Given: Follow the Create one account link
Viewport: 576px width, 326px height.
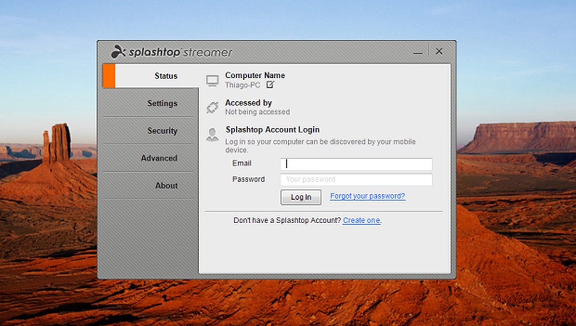Looking at the screenshot, I should (362, 221).
